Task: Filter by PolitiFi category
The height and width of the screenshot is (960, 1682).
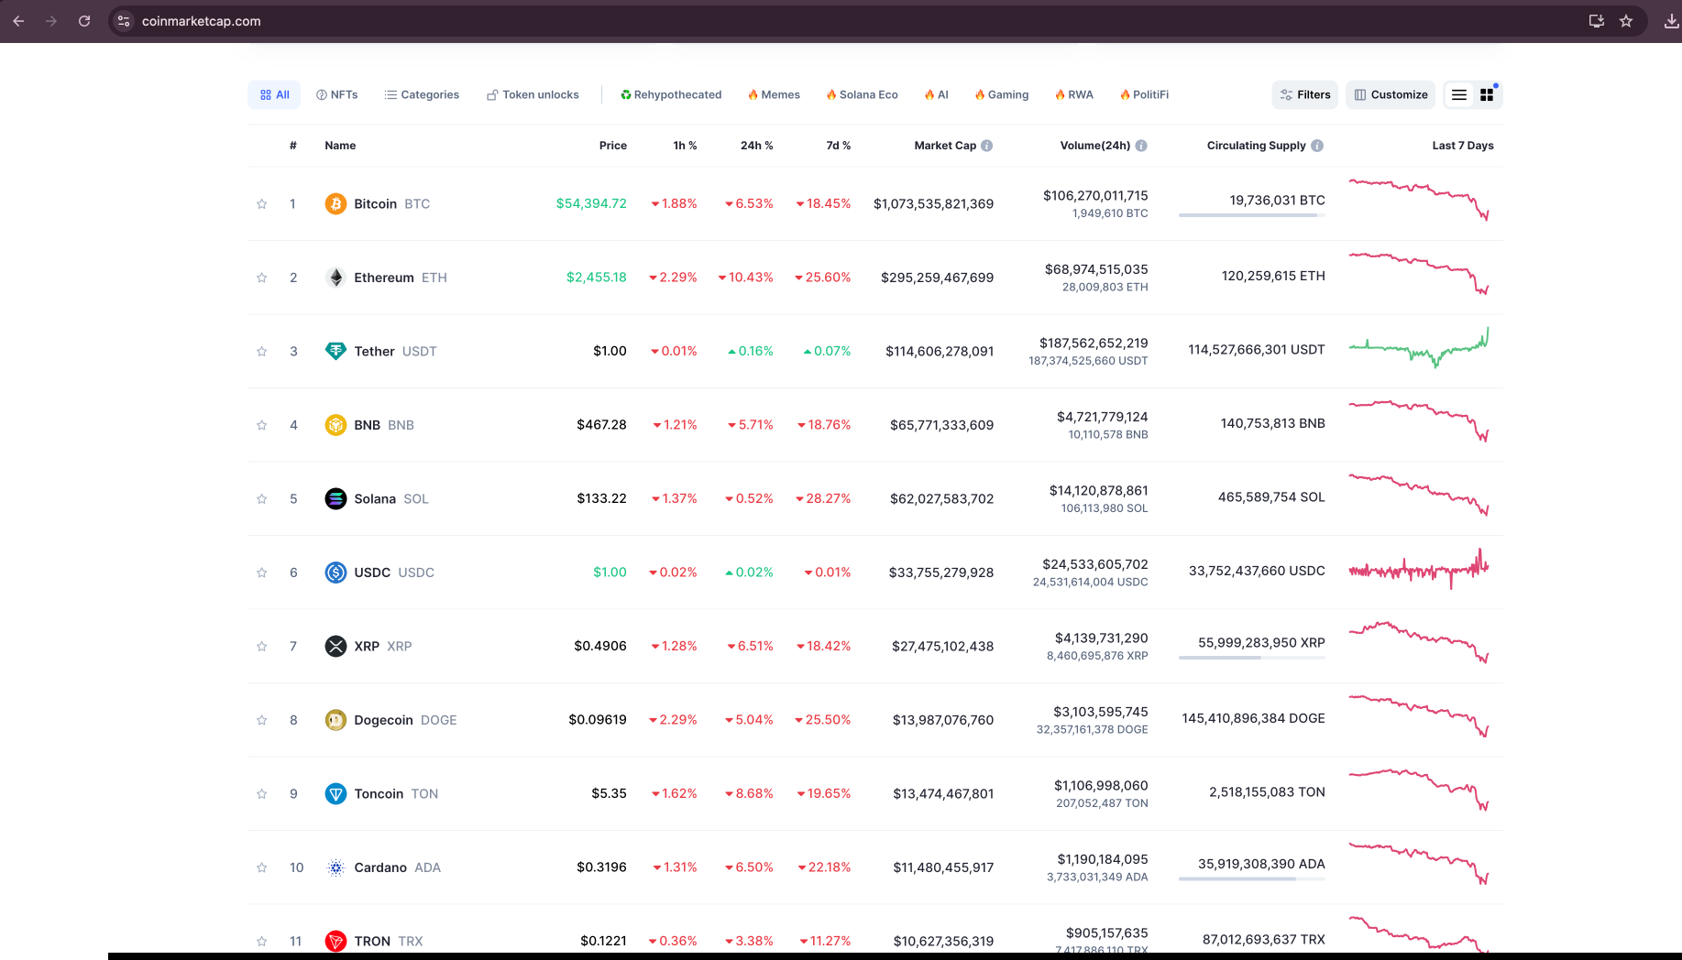Action: [x=1144, y=94]
